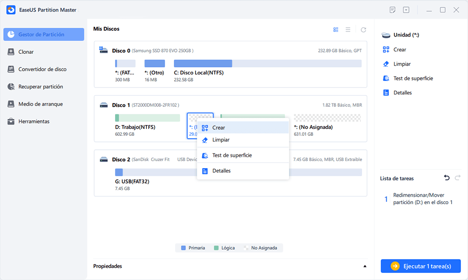Screen dimensions: 468x280
Task: Click the Disco 0 disk icon
Action: (x=103, y=50)
